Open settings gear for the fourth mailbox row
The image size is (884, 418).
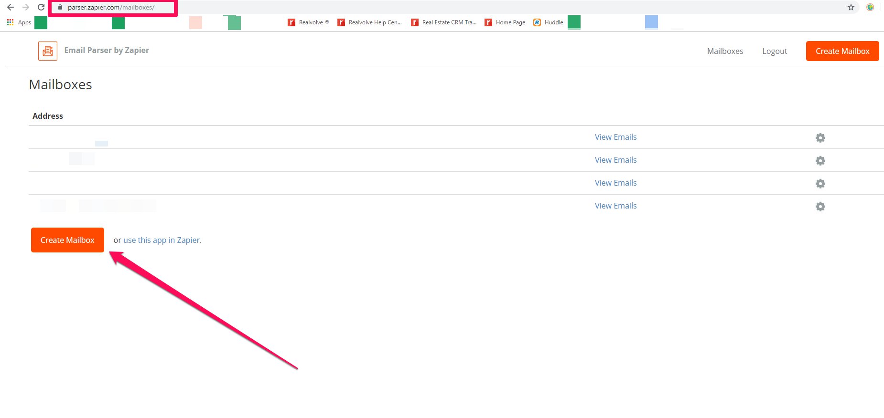coord(820,207)
